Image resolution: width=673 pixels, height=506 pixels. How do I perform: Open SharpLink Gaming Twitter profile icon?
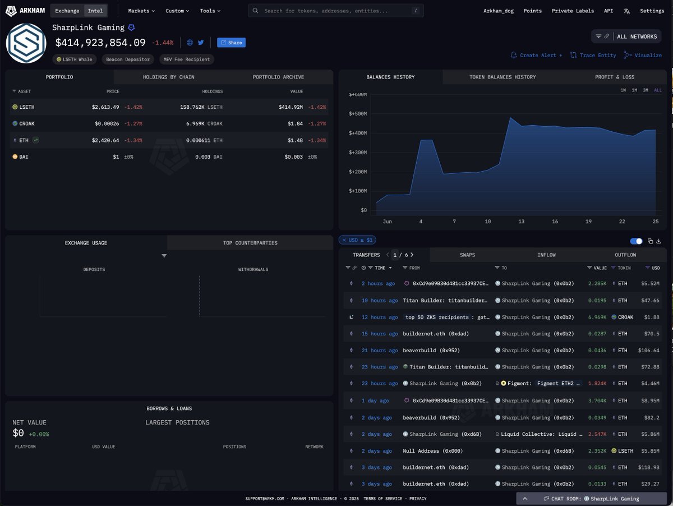201,43
